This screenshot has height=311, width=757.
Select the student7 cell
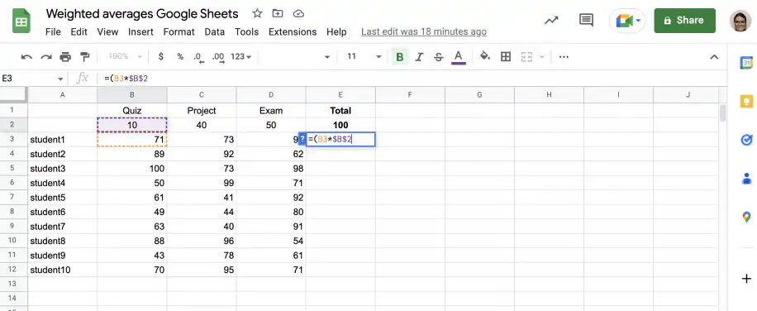pyautogui.click(x=62, y=227)
